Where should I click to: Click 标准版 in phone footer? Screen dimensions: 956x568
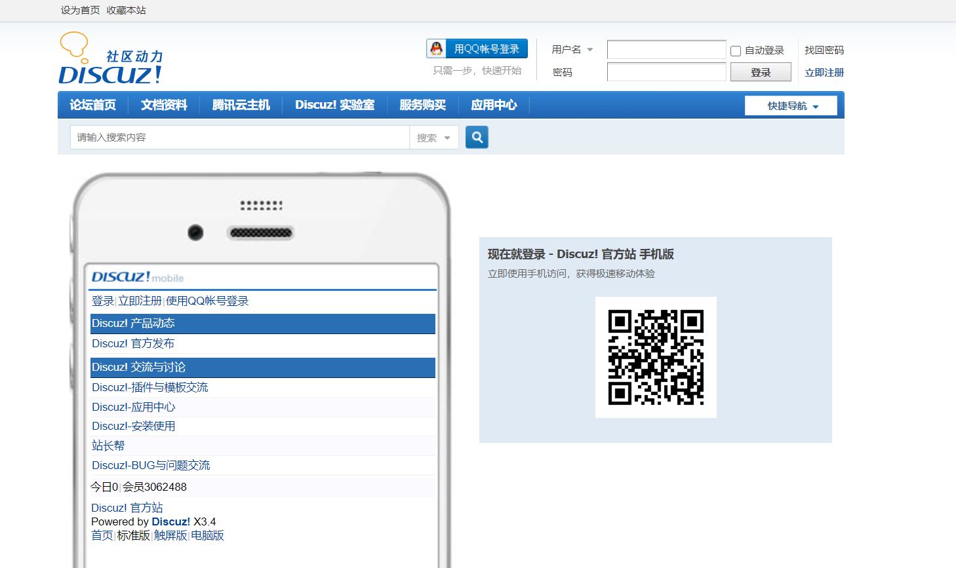click(x=134, y=535)
